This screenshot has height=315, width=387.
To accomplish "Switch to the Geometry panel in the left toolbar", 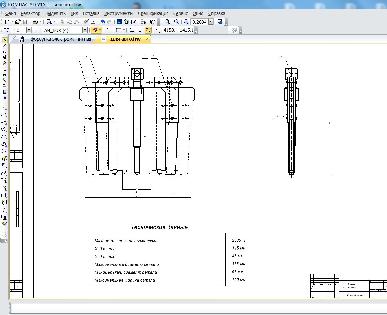I will click(4, 40).
